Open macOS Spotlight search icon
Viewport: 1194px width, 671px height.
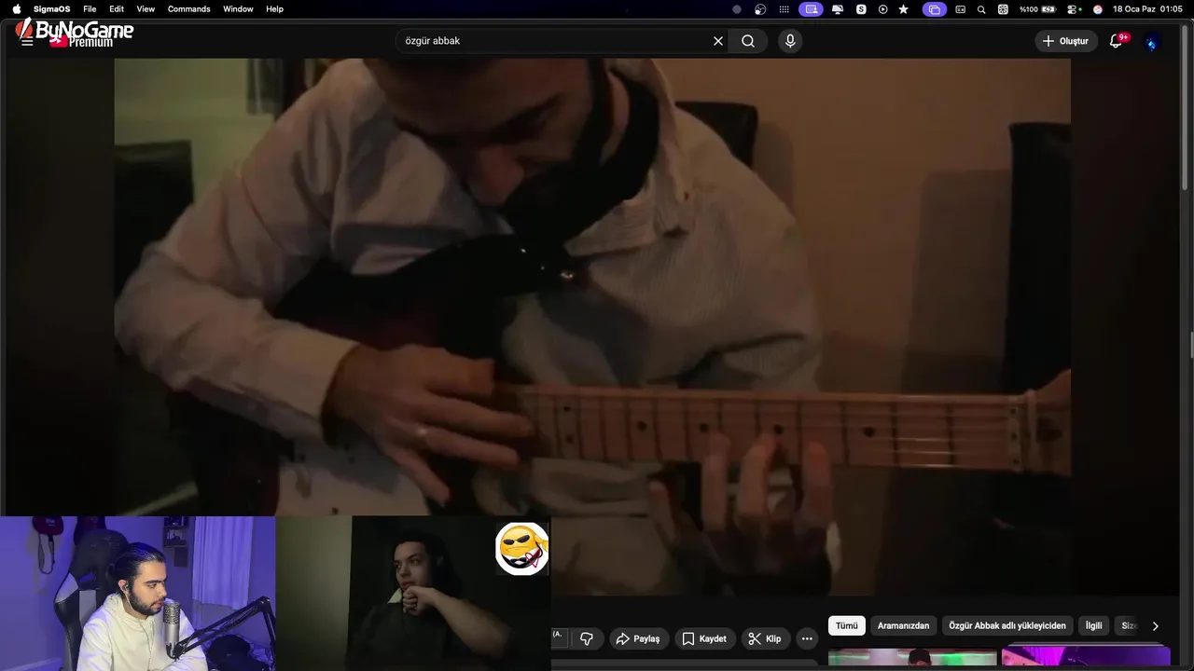point(981,8)
